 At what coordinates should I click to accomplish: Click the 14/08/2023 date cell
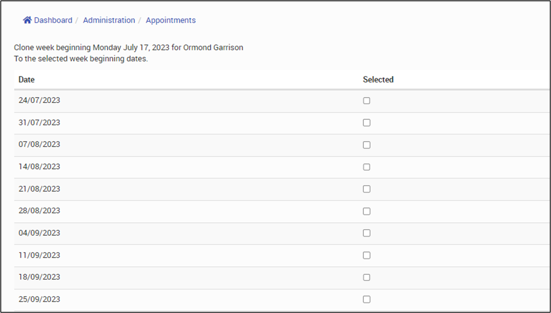39,167
